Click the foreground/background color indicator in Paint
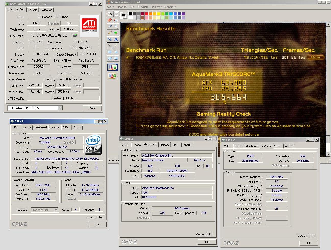This screenshot has height=250, width=331. point(124,16)
